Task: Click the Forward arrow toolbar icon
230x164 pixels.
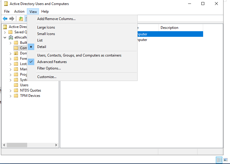Action: [x=12, y=19]
